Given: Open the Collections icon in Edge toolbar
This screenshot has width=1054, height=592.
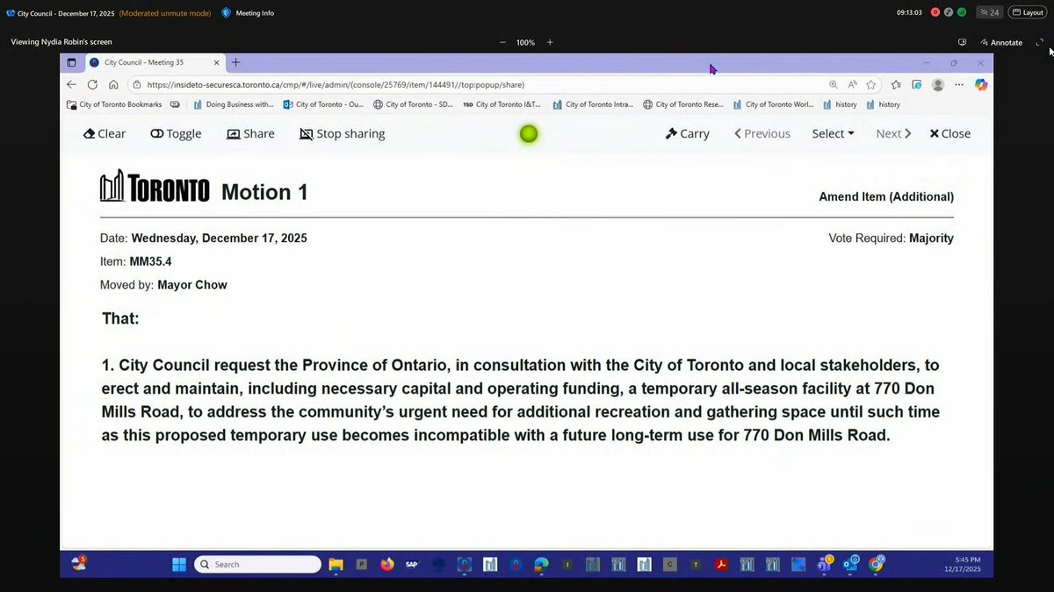Looking at the screenshot, I should (x=916, y=85).
